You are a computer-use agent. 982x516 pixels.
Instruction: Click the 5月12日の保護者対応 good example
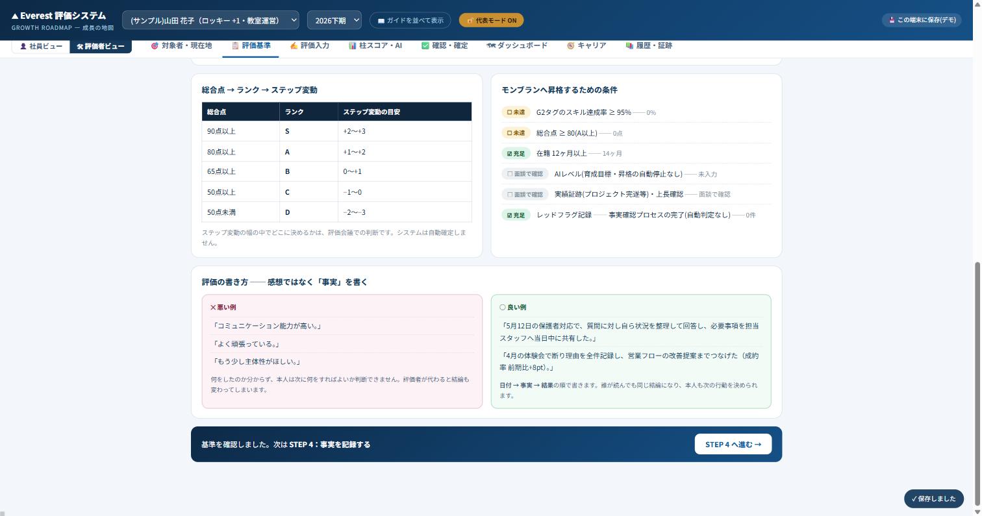click(x=629, y=332)
